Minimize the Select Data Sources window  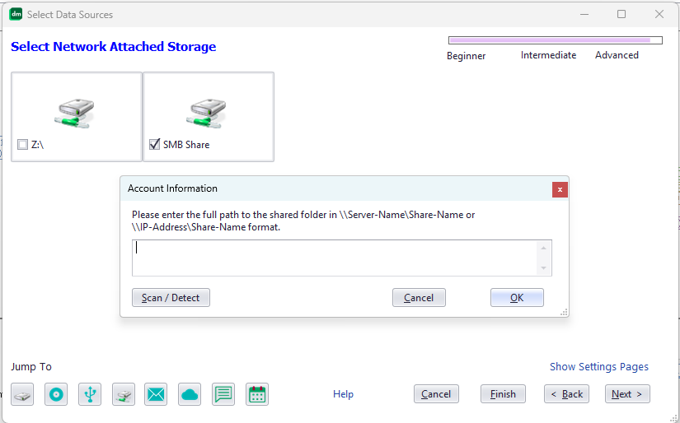pos(584,14)
